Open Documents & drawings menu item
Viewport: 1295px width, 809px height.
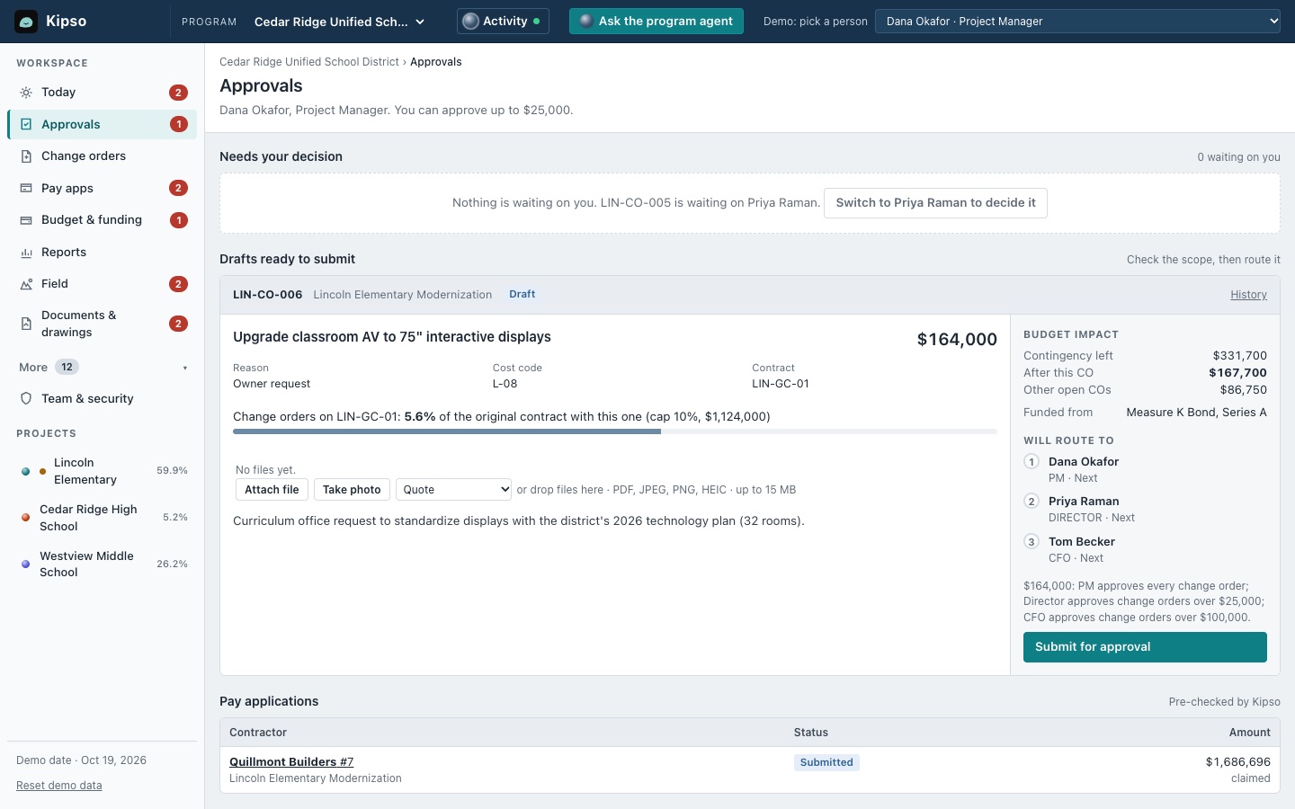[102, 324]
